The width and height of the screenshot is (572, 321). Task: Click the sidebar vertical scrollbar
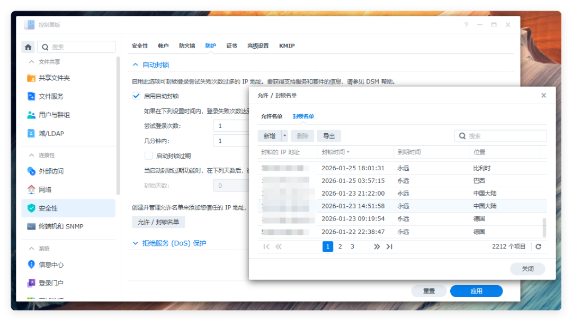(x=118, y=126)
